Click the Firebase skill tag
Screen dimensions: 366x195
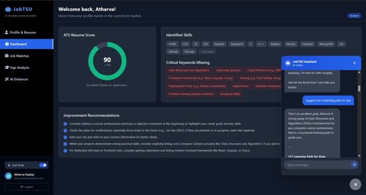coord(307,44)
